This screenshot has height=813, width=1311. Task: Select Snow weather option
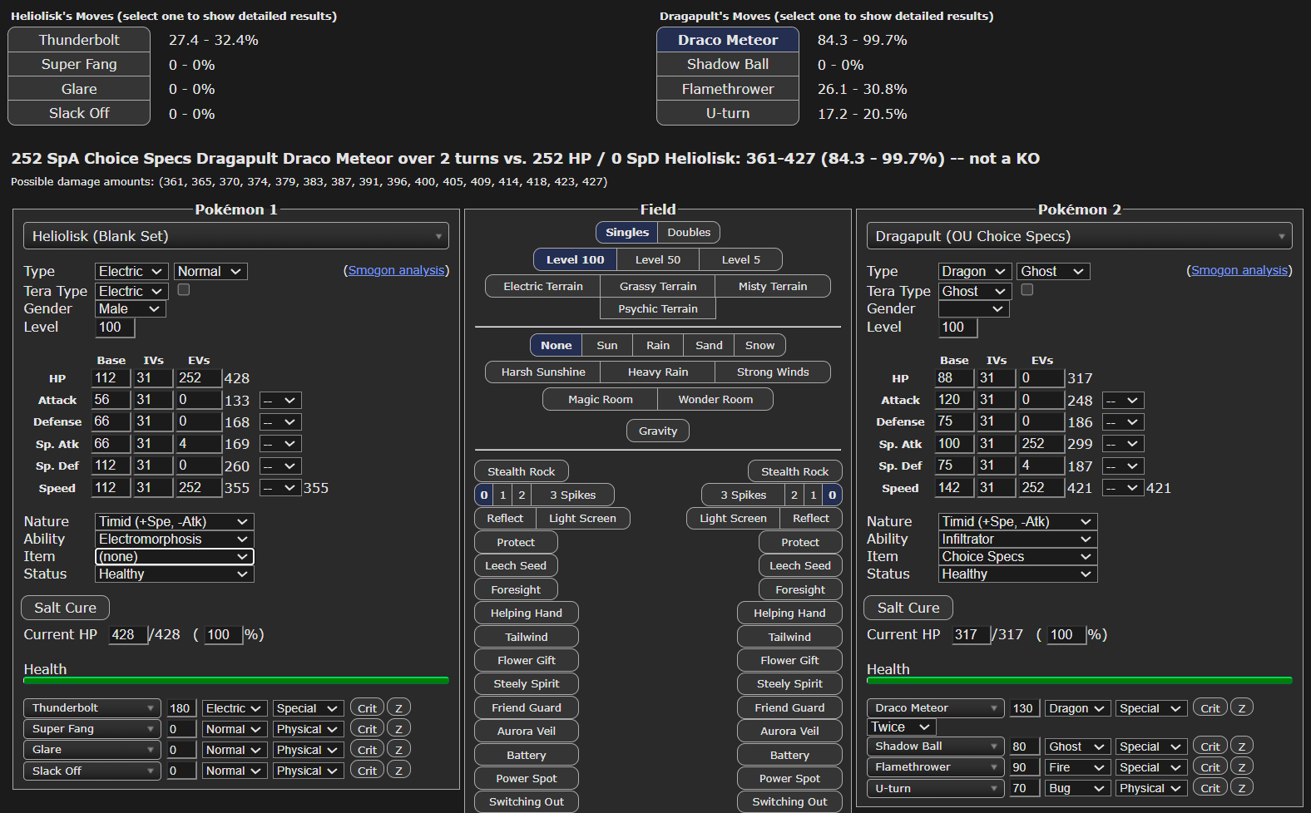(759, 345)
